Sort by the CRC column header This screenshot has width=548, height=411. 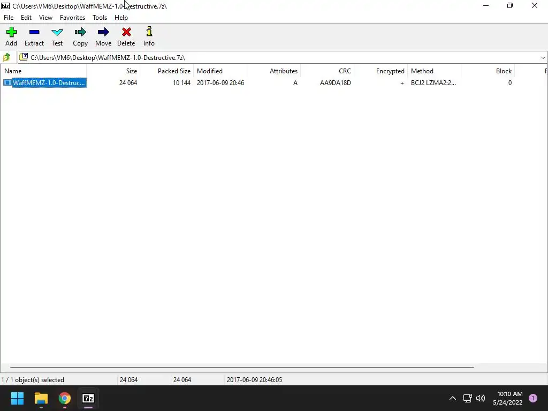[x=327, y=71]
